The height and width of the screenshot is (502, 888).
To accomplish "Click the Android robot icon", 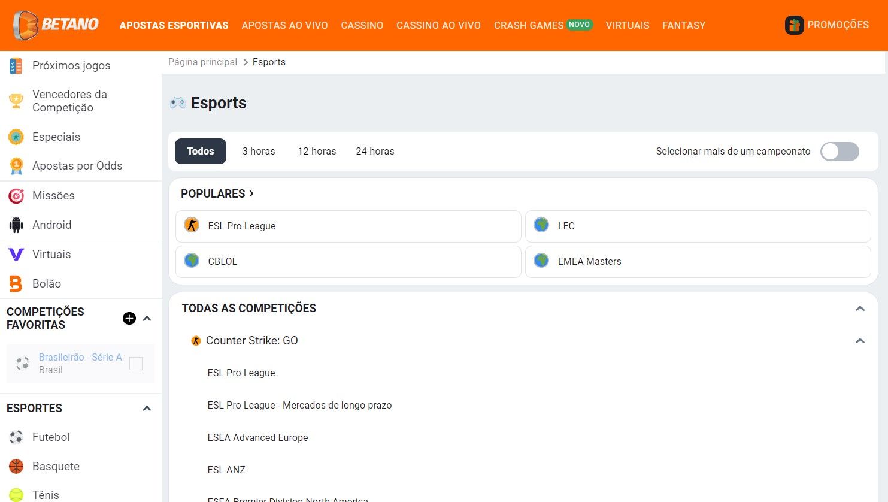I will coord(16,225).
